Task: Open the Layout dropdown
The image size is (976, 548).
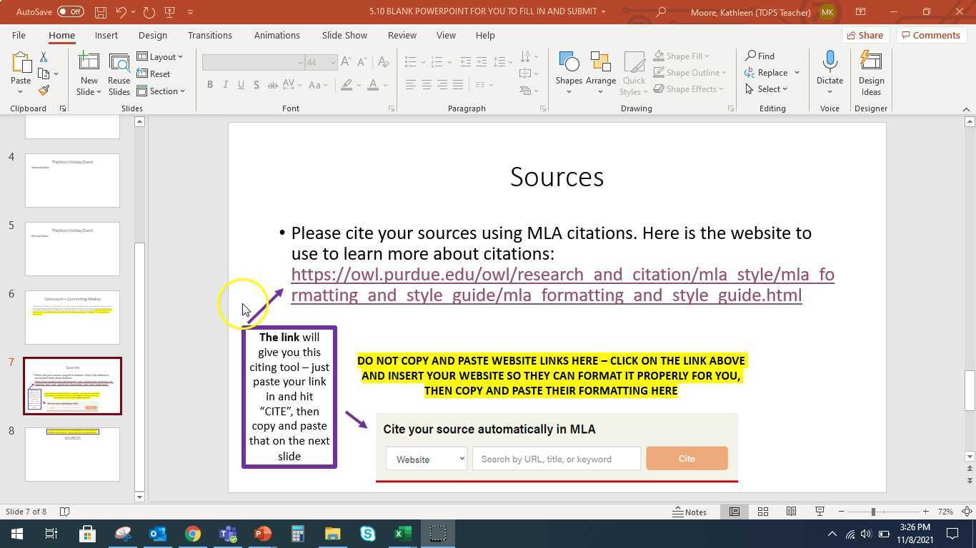Action: pyautogui.click(x=162, y=56)
